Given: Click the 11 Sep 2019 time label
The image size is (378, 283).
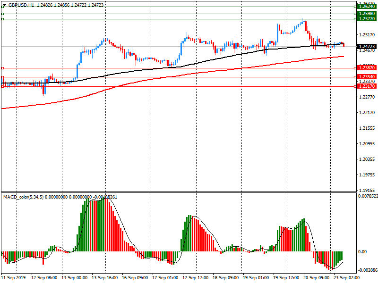Looking at the screenshot, I should (x=13, y=278).
